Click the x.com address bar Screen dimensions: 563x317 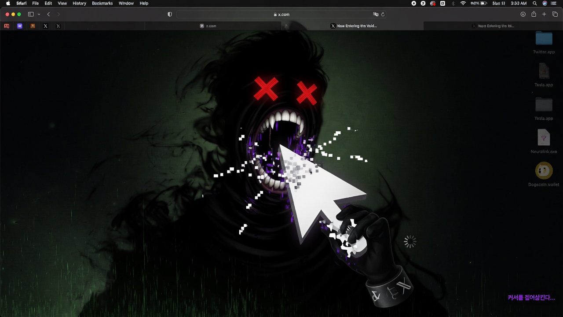[281, 14]
